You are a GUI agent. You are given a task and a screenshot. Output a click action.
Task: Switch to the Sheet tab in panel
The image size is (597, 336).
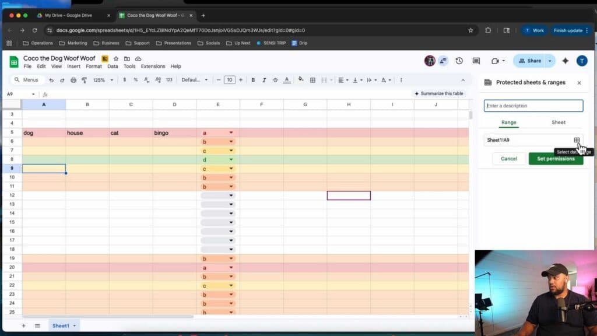coord(559,123)
